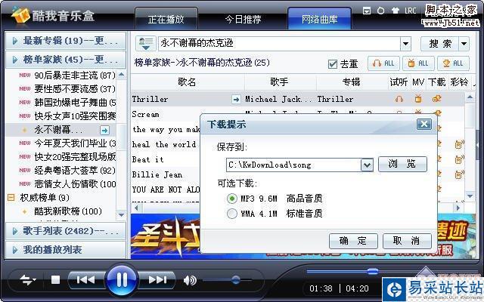Viewport: 484px width, 302px height.
Task: Expand the 我的播放列表 section
Action: (x=66, y=250)
